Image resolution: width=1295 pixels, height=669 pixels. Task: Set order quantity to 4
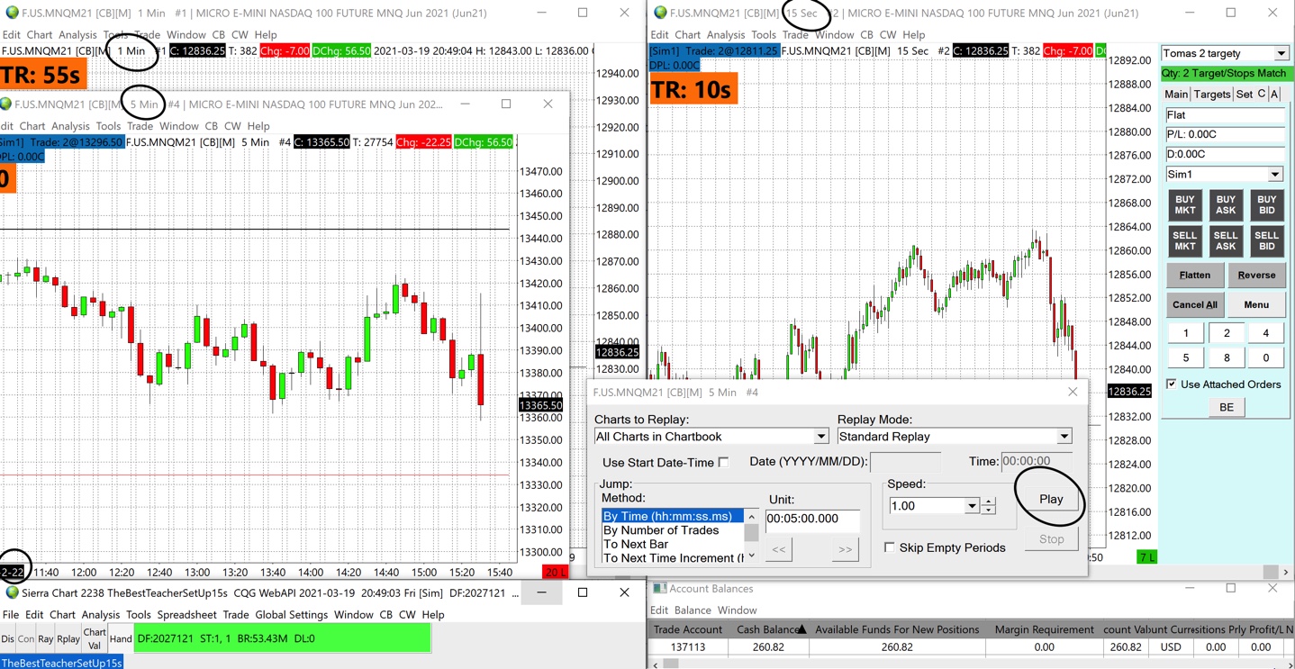1266,333
